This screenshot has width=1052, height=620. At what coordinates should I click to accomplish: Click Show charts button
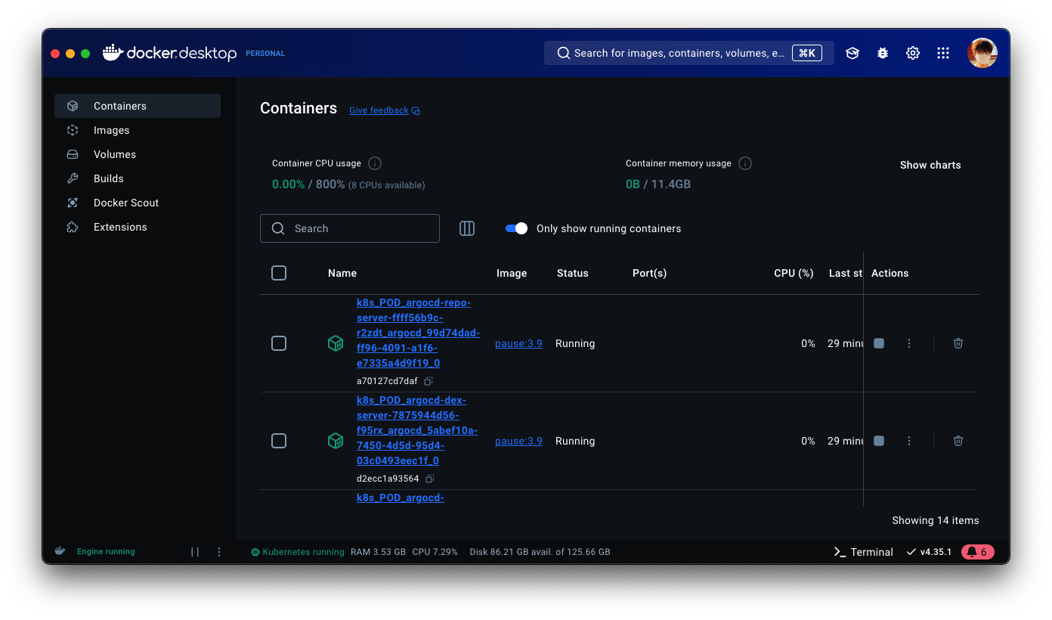point(930,165)
